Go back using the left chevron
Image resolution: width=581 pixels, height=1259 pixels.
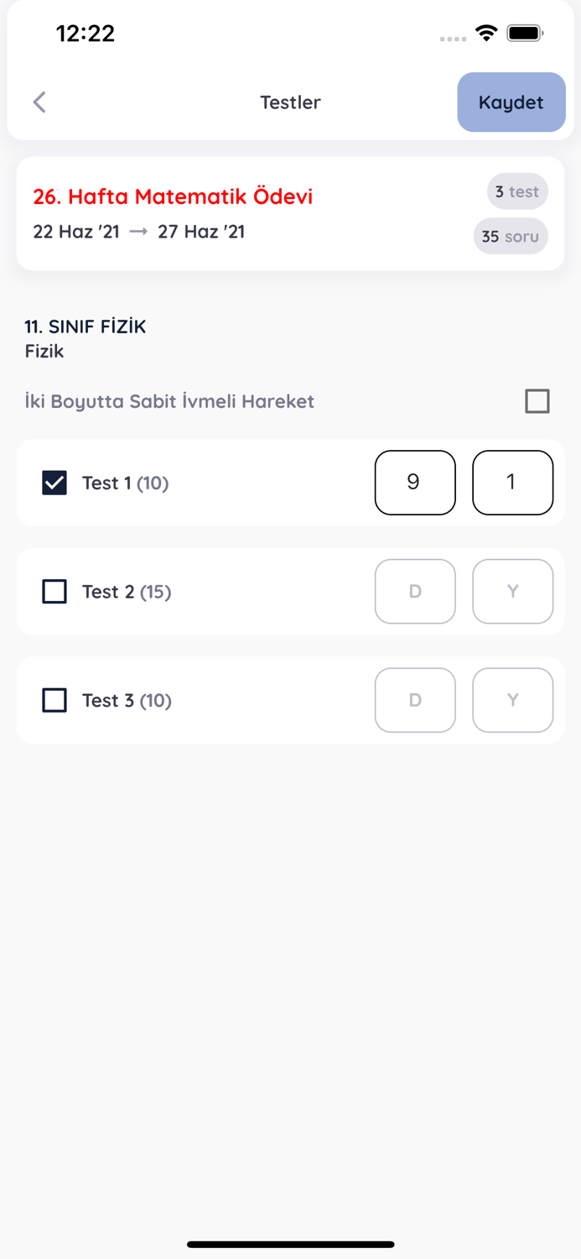(39, 102)
